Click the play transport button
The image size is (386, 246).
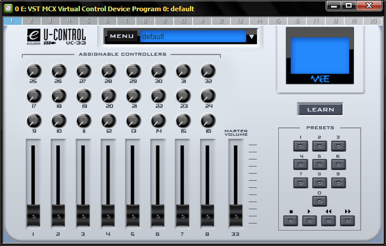tap(310, 221)
